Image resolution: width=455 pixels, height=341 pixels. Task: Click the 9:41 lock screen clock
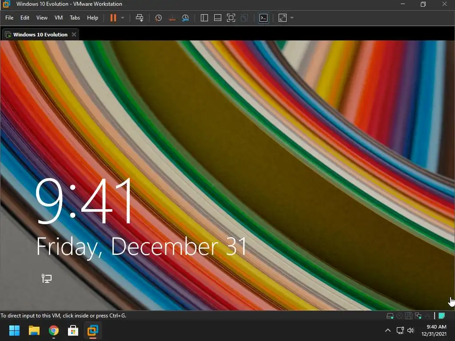pos(84,201)
